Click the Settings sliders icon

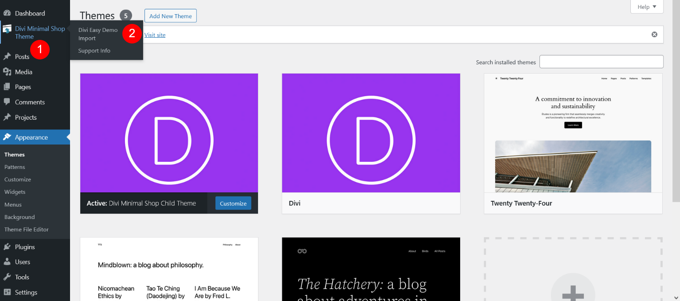click(x=7, y=293)
